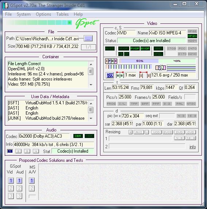Screen dimensions: 207x209
Task: Click the FCC colorimetry indicator
Action: point(182,48)
